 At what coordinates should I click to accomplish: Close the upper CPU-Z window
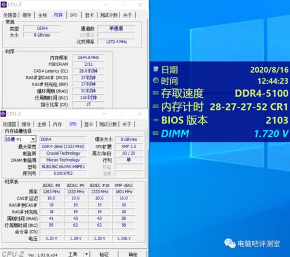coord(140,5)
